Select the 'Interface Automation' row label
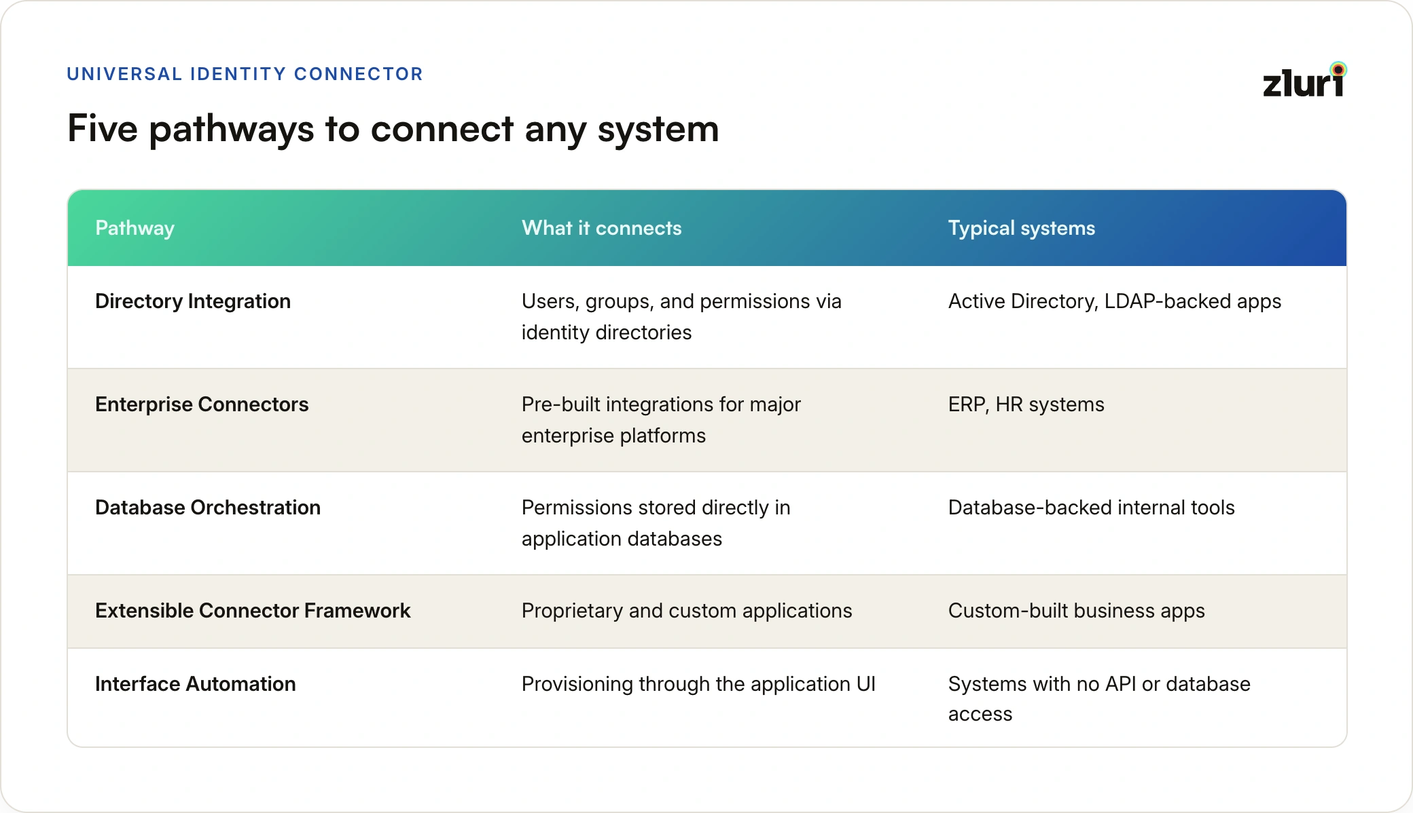This screenshot has width=1413, height=813. click(x=196, y=684)
